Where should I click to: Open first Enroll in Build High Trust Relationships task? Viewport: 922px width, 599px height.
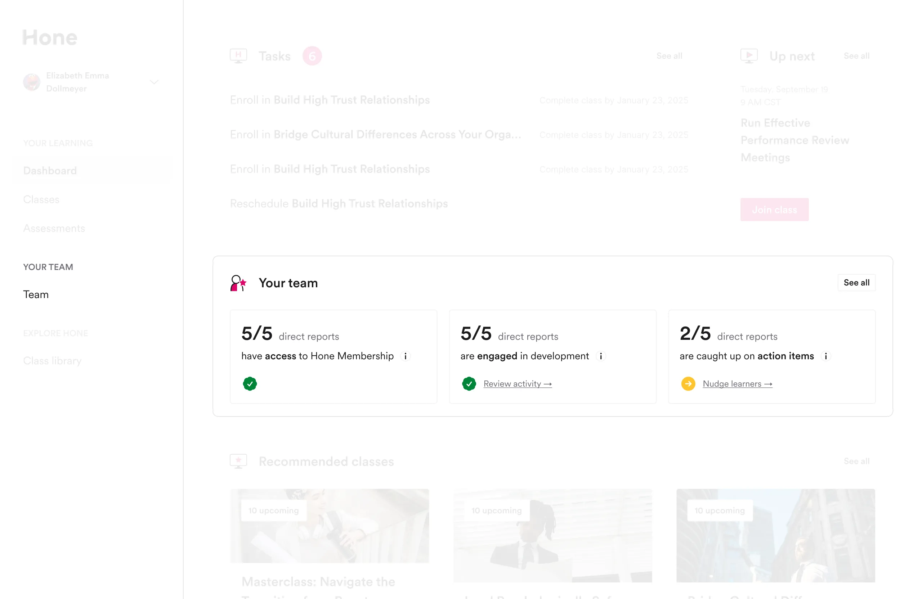coord(330,100)
